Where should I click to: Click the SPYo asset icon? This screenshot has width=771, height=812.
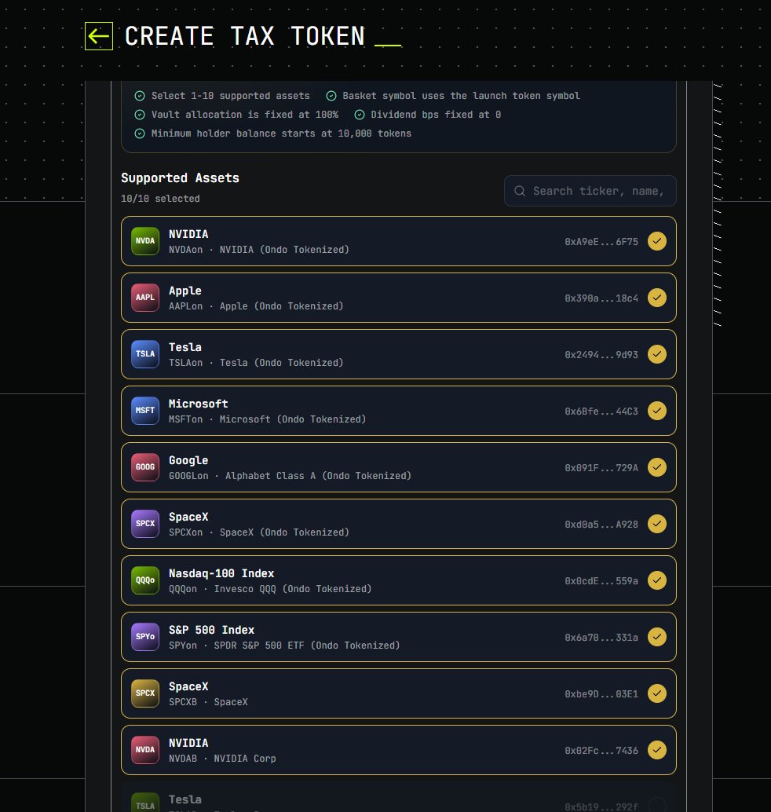point(145,636)
